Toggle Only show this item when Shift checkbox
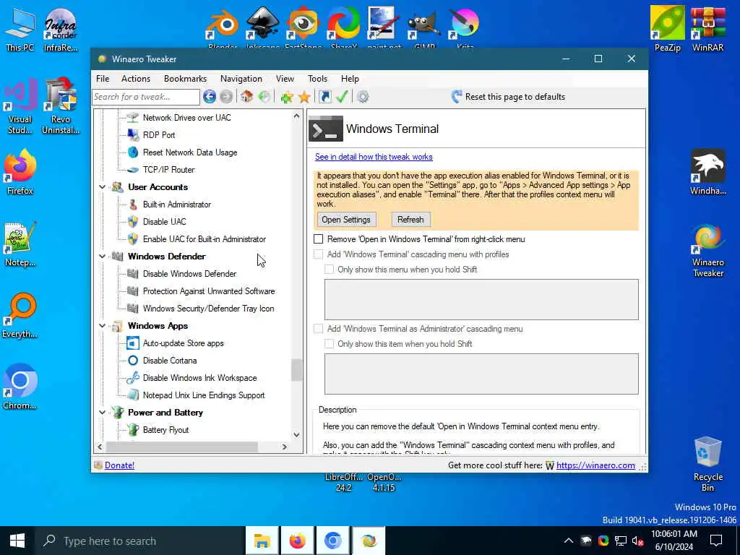 point(329,344)
